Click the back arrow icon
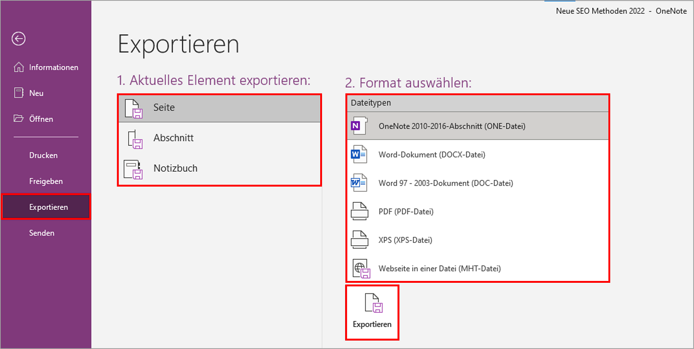The height and width of the screenshot is (349, 694). pyautogui.click(x=19, y=39)
